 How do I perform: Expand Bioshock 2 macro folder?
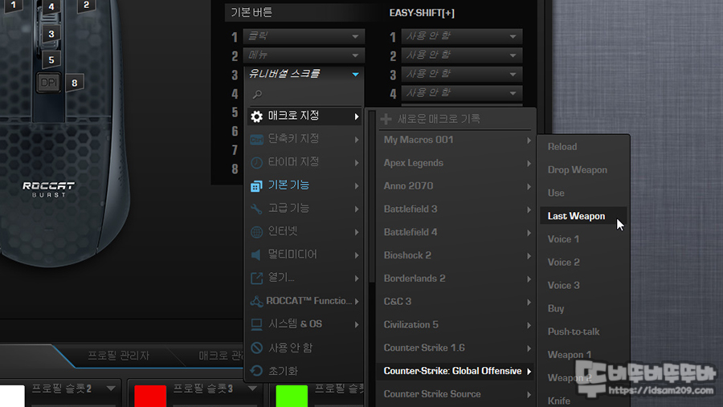pyautogui.click(x=456, y=255)
